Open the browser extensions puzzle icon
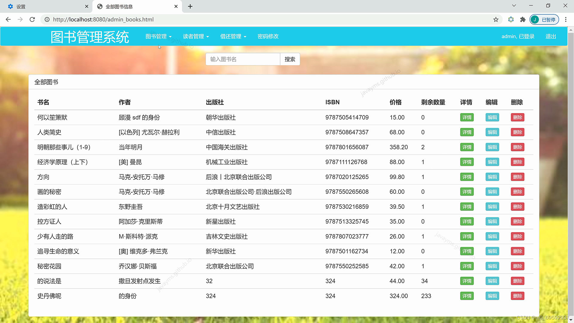The width and height of the screenshot is (574, 323). pos(523,19)
